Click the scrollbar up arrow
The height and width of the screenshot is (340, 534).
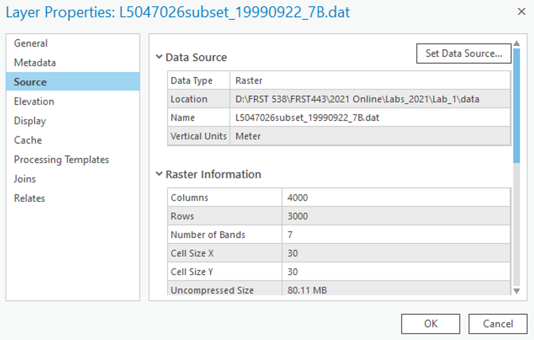click(516, 44)
